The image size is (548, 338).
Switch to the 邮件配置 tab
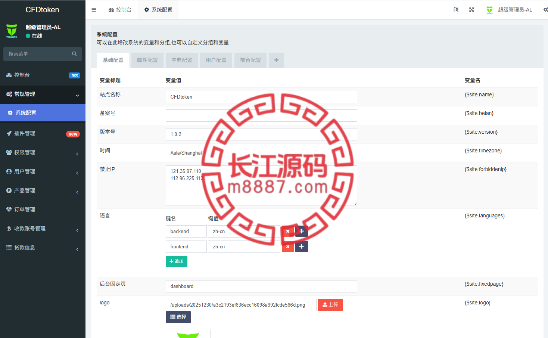(x=147, y=60)
